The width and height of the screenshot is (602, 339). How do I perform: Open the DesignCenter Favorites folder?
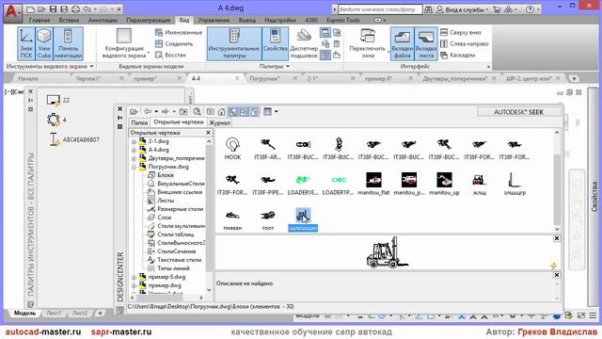pyautogui.click(x=211, y=112)
